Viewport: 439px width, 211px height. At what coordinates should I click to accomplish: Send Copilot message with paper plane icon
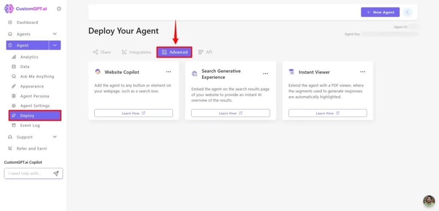coord(56,173)
